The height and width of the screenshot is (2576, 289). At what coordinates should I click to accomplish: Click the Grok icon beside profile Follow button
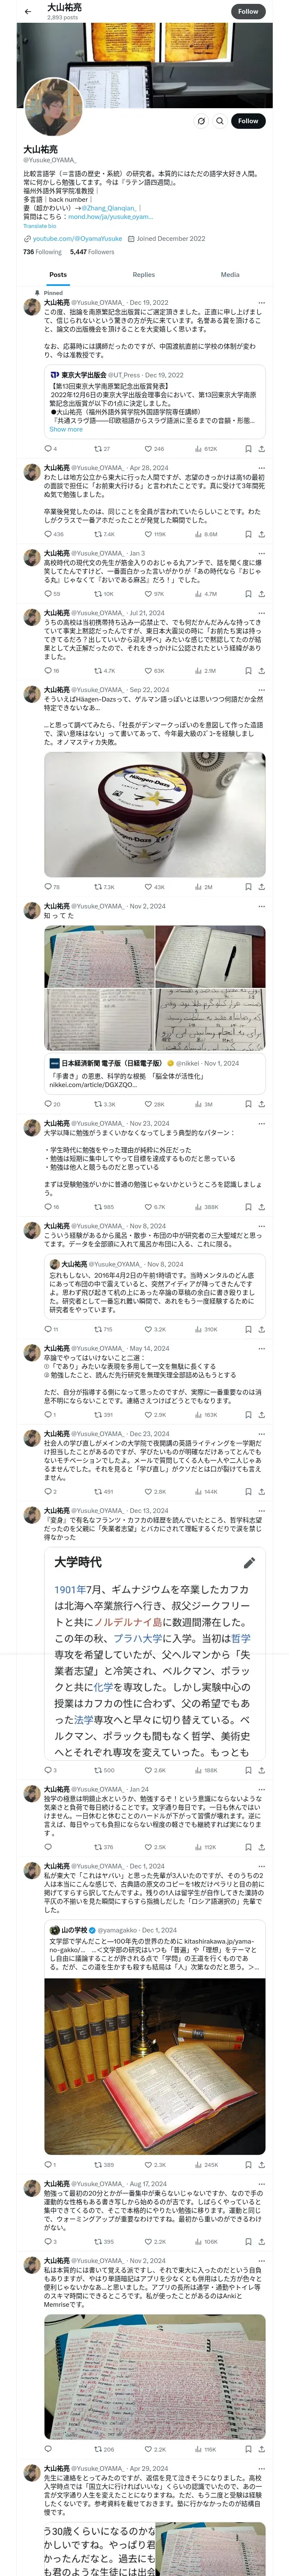(x=201, y=121)
